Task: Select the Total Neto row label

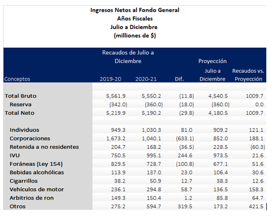Action: tap(19, 113)
